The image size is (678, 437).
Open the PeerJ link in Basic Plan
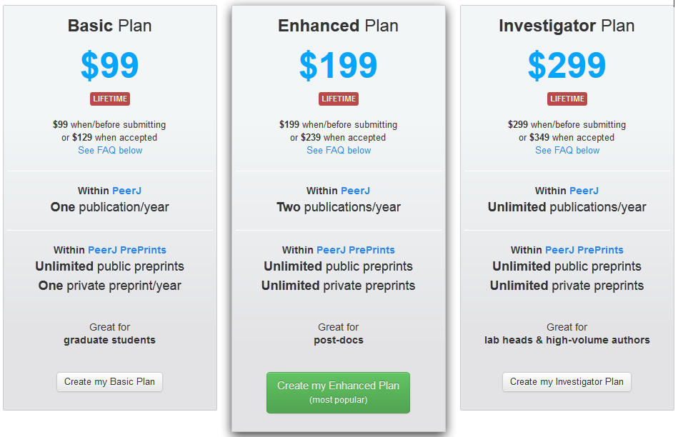pyautogui.click(x=126, y=191)
